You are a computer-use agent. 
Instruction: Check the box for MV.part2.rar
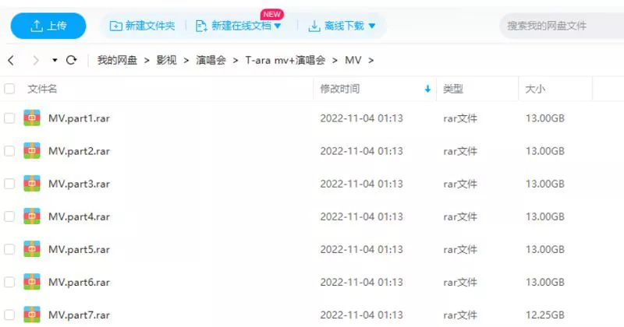[9, 151]
